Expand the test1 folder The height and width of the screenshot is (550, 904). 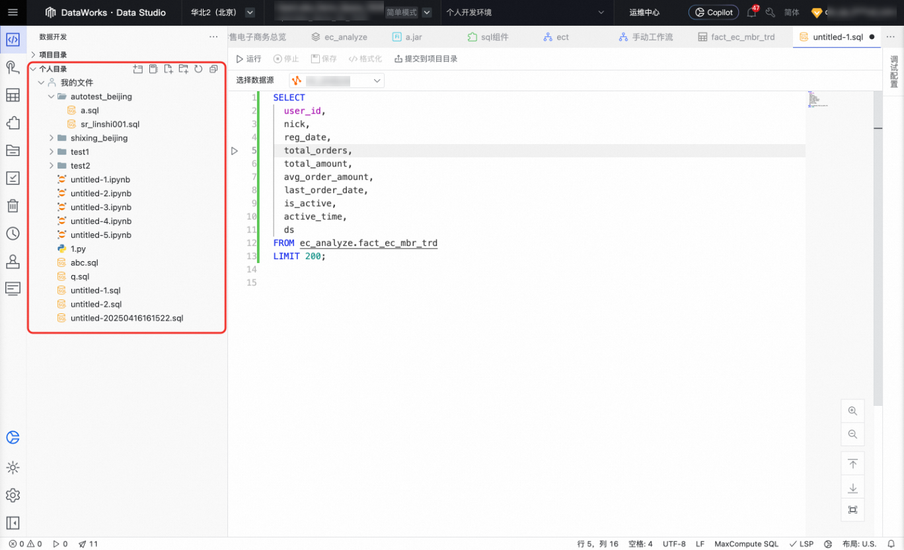(x=51, y=152)
